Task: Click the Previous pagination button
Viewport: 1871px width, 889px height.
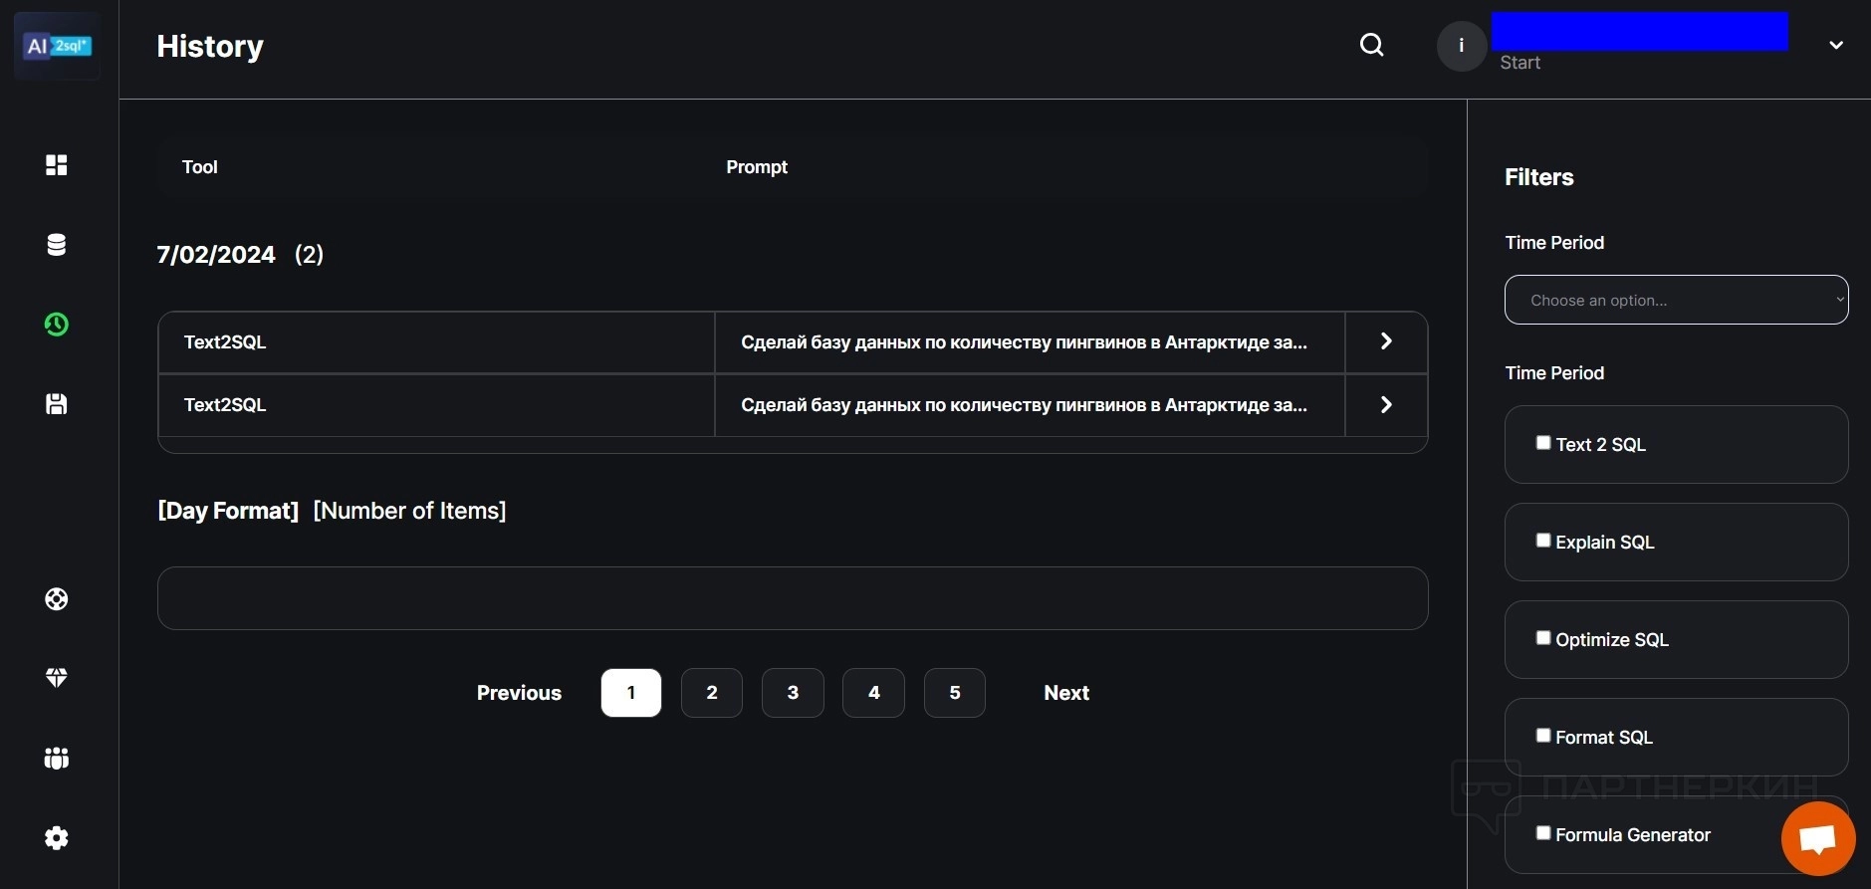Action: click(x=519, y=693)
